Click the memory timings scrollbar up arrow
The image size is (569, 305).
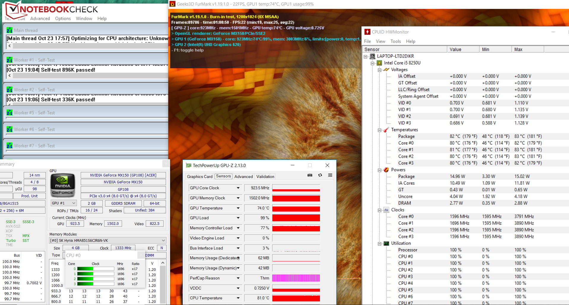pyautogui.click(x=163, y=263)
